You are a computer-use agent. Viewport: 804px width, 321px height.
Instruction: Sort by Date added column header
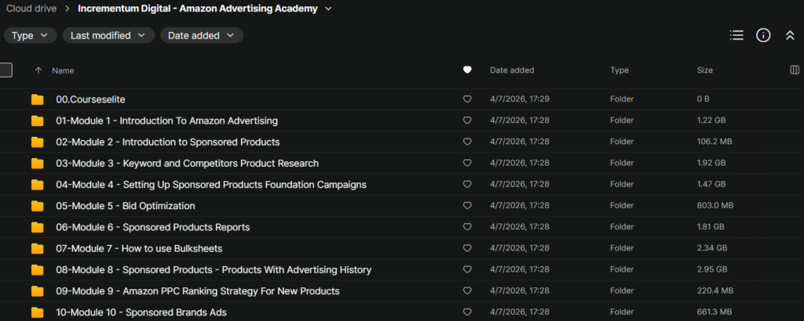(x=512, y=70)
